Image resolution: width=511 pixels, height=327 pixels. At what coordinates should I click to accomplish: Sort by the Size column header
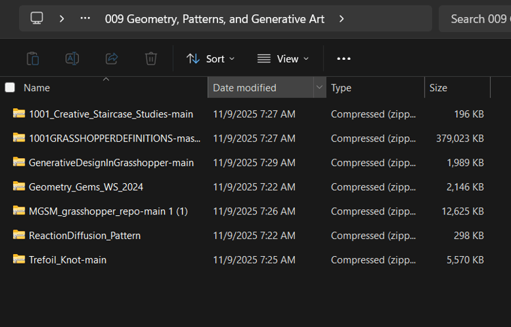click(439, 88)
